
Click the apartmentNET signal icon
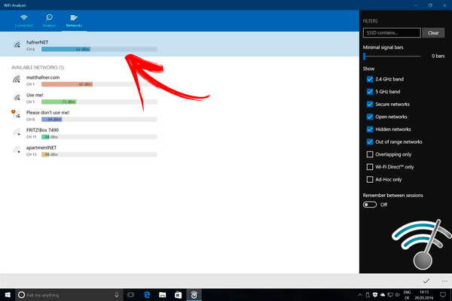click(17, 150)
